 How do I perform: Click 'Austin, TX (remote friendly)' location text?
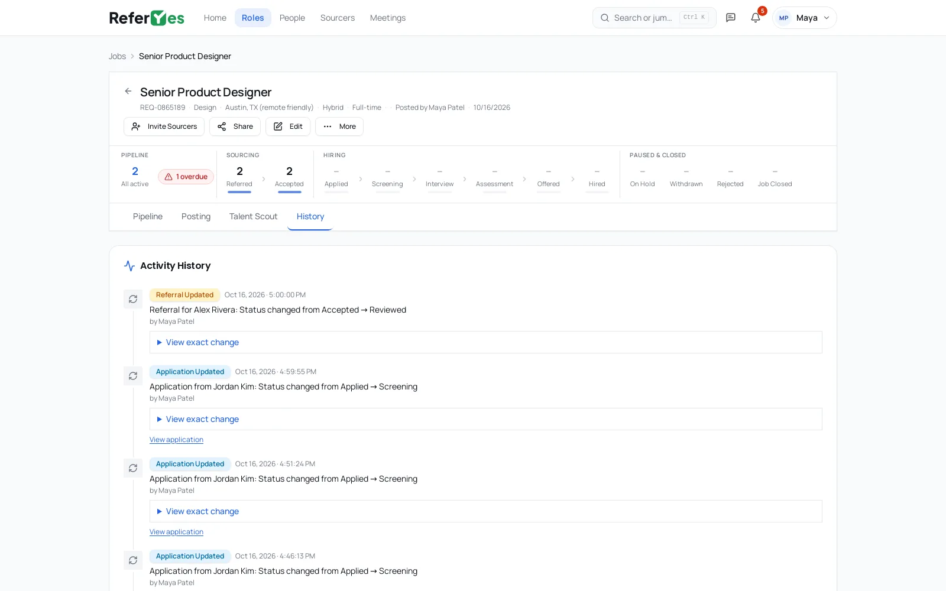[269, 108]
